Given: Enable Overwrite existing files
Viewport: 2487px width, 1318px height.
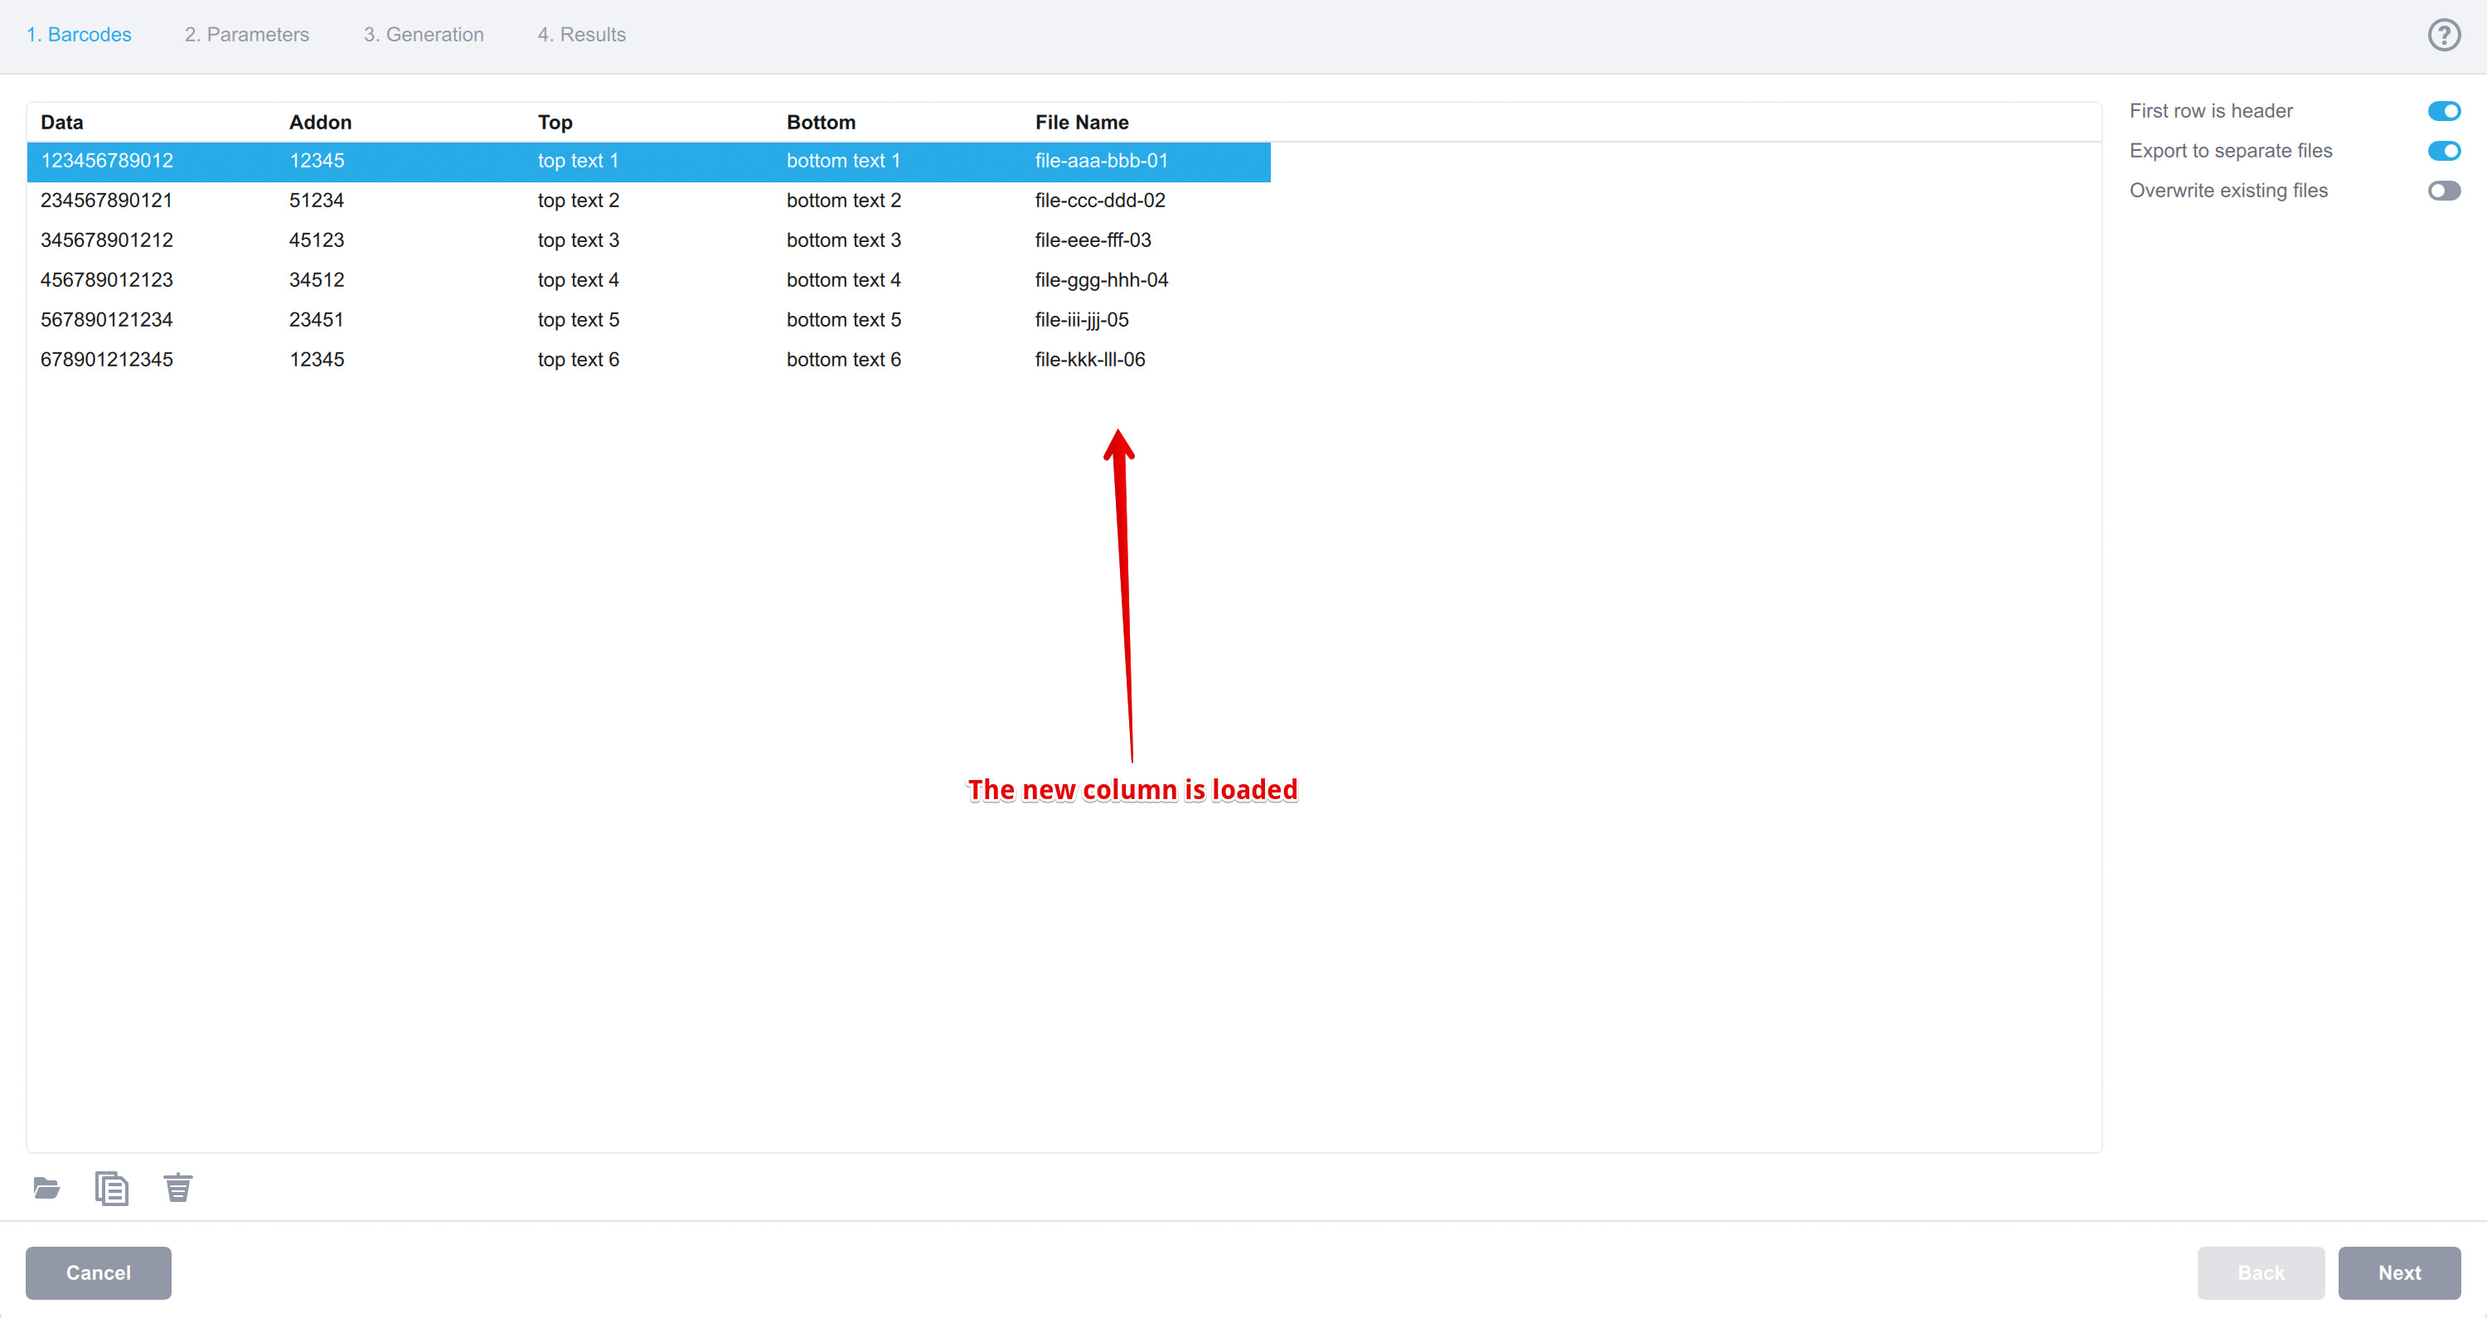Looking at the screenshot, I should coord(2445,190).
